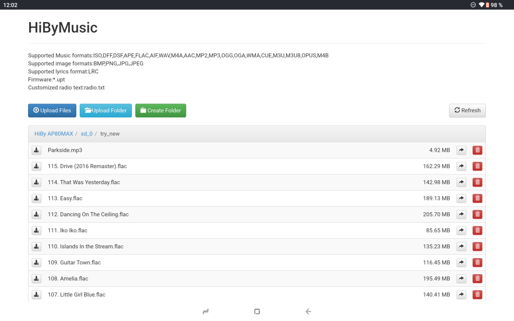Delete 107. Little Girl Blue.flac
This screenshot has height=321, width=514.
point(477,294)
